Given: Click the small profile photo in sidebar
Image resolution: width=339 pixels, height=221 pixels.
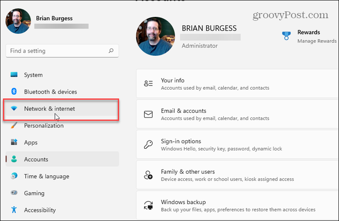Looking at the screenshot, I should pyautogui.click(x=18, y=21).
